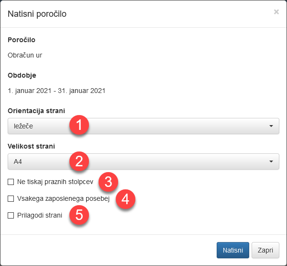Click the 'Obračun ur' report name
Viewport: 287px width, 266px height.
[x=25, y=55]
